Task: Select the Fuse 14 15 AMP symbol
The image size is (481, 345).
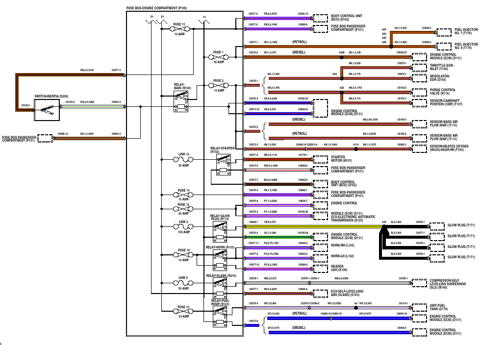Action: (x=183, y=195)
